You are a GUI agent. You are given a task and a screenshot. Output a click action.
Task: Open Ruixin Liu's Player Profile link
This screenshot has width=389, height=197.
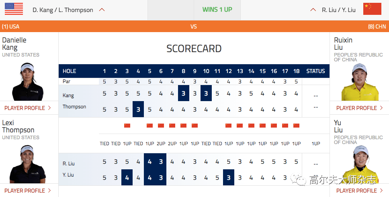(x=360, y=108)
